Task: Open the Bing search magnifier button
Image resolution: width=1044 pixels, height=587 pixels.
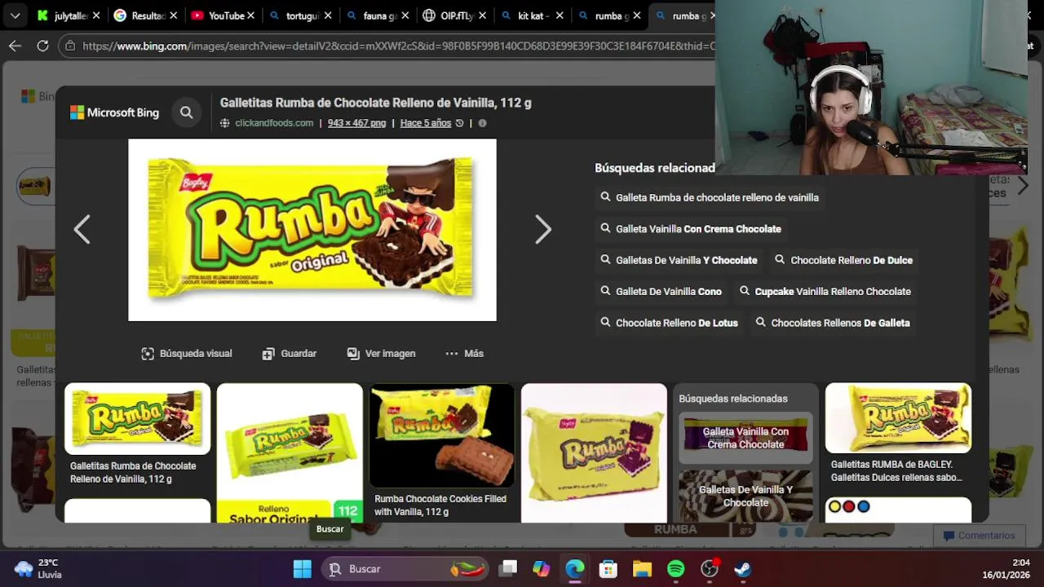Action: (187, 113)
